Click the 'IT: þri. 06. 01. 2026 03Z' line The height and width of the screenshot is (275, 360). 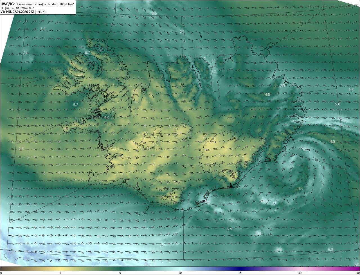(x=18, y=8)
